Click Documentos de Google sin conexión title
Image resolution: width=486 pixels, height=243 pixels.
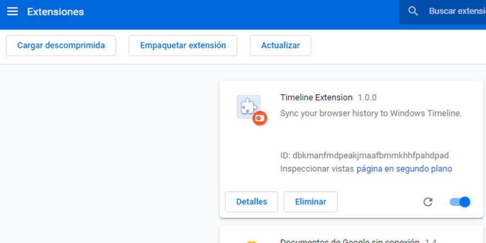click(350, 241)
